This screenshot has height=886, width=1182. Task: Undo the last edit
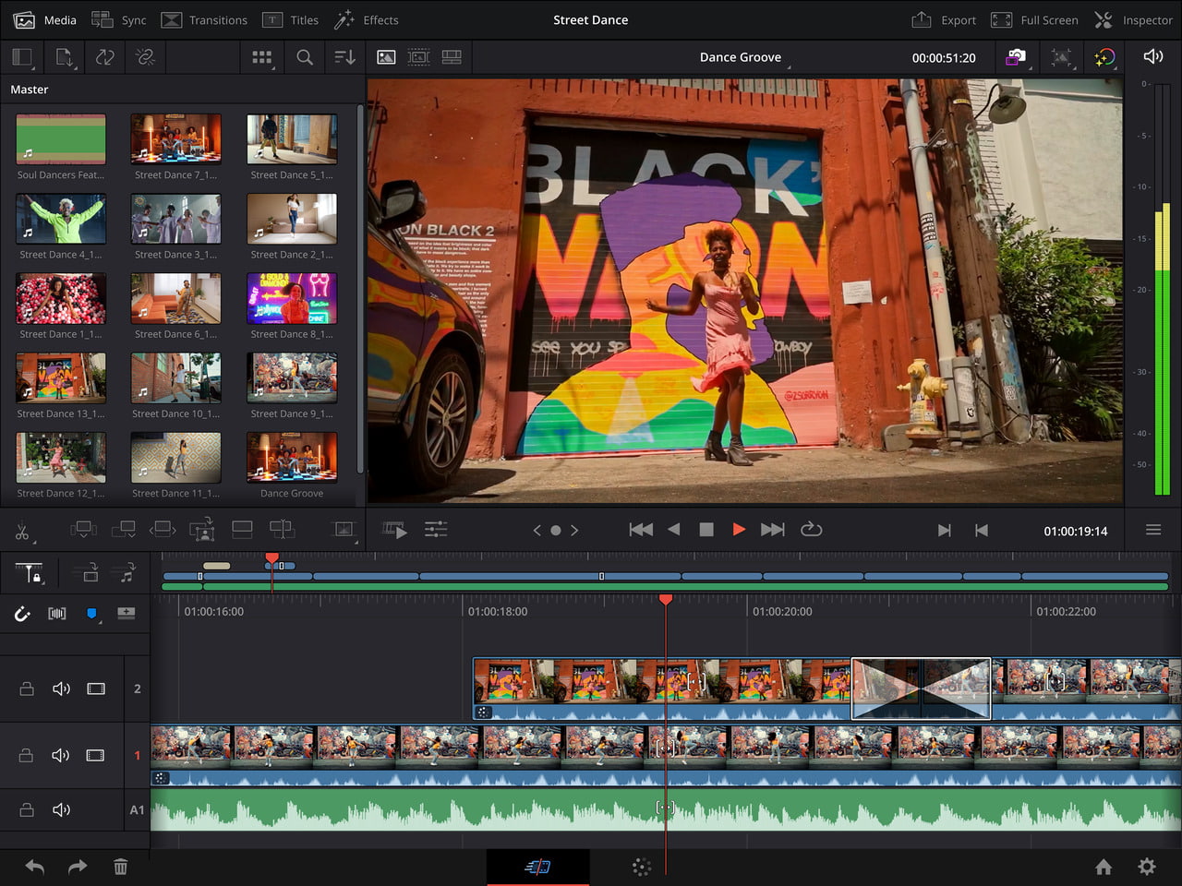[34, 867]
